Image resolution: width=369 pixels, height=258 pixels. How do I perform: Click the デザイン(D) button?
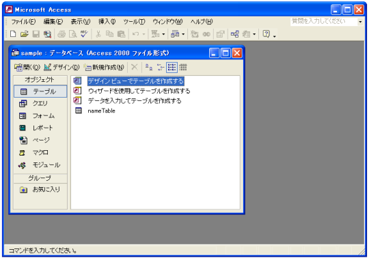coord(62,68)
